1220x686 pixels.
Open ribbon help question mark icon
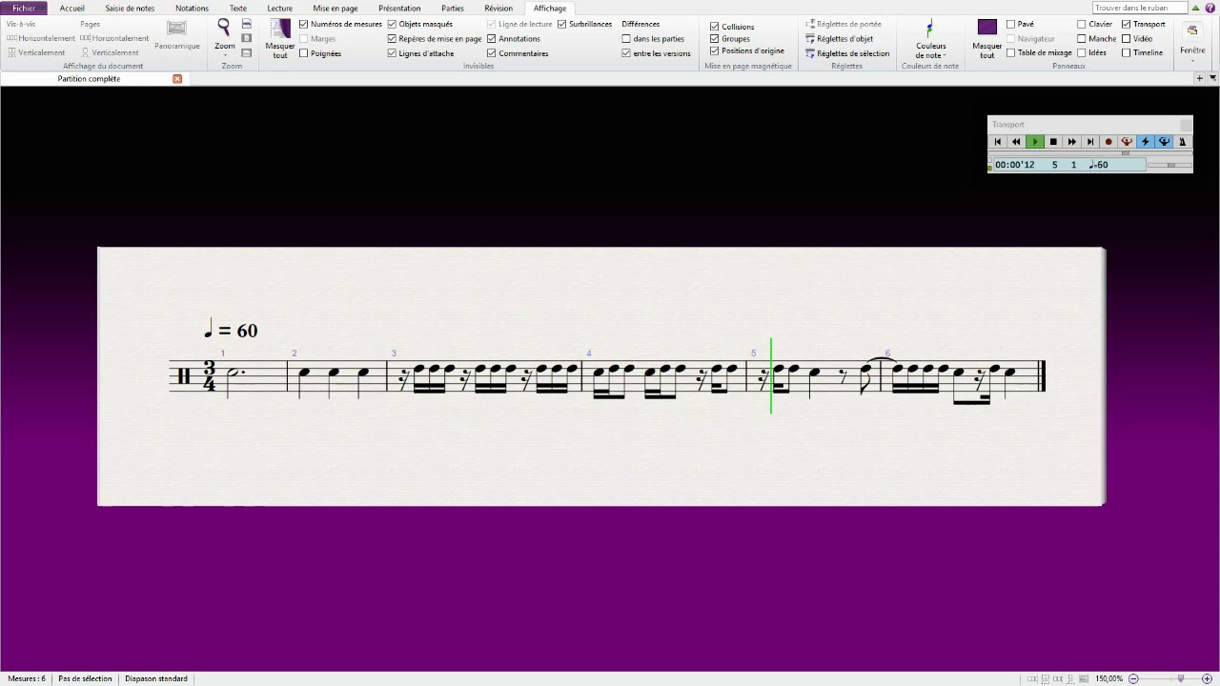click(1210, 8)
